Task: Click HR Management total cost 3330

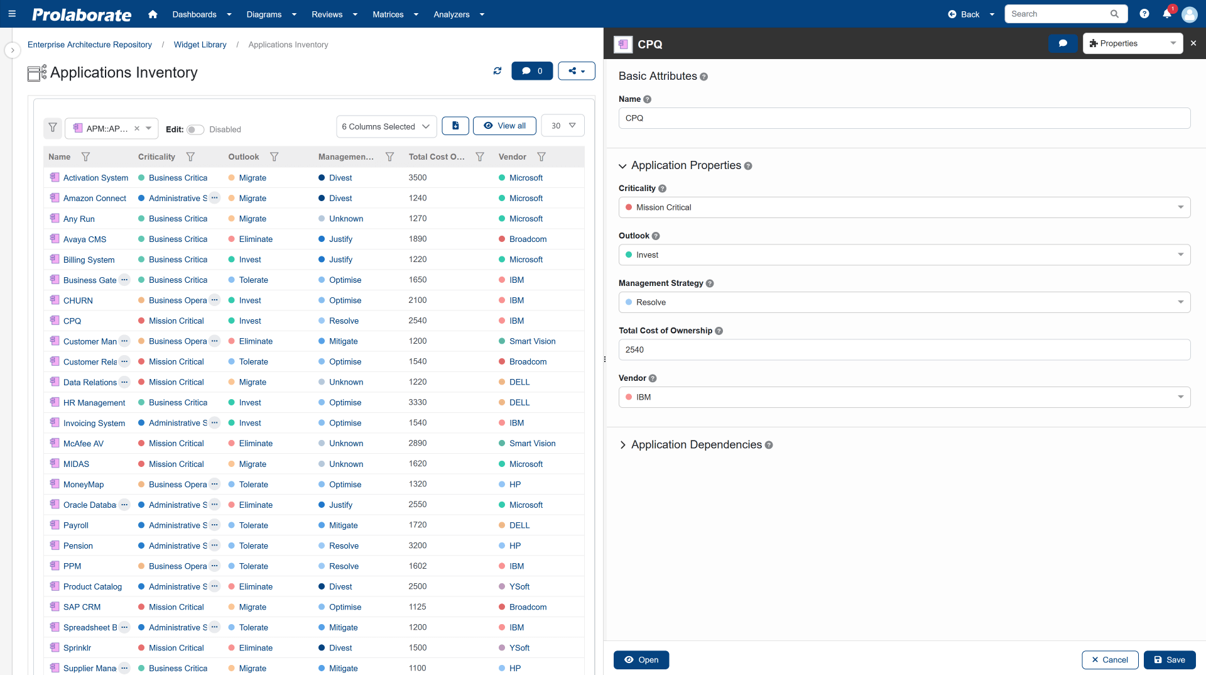Action: pyautogui.click(x=418, y=402)
